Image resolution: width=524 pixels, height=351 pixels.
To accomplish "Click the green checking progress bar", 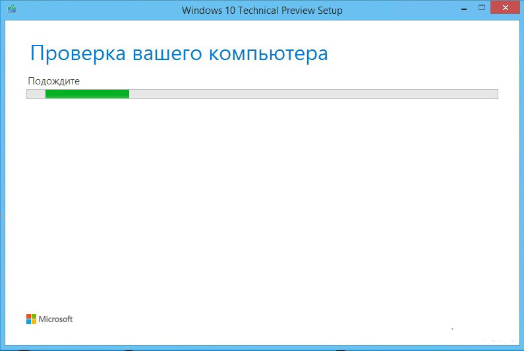I will click(262, 94).
